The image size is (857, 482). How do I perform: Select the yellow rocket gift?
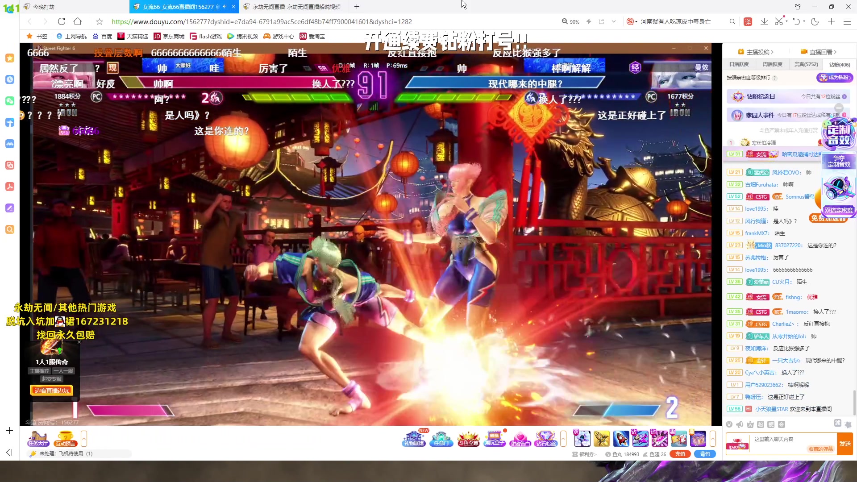click(x=602, y=439)
